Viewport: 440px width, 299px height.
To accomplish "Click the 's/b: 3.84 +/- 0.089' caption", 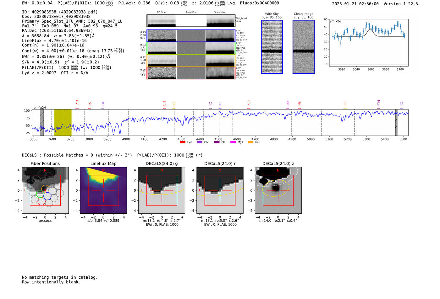I will 103,221.
